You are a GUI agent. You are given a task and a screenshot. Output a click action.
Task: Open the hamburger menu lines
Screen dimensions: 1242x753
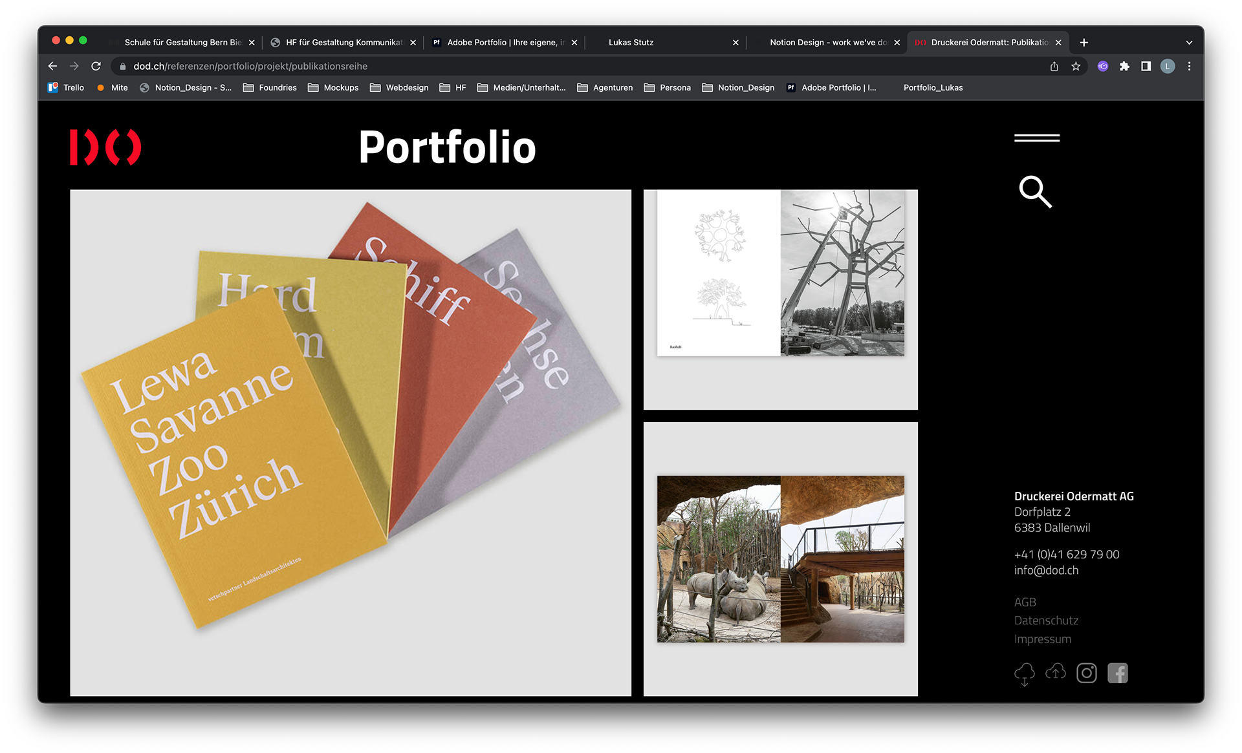1036,138
